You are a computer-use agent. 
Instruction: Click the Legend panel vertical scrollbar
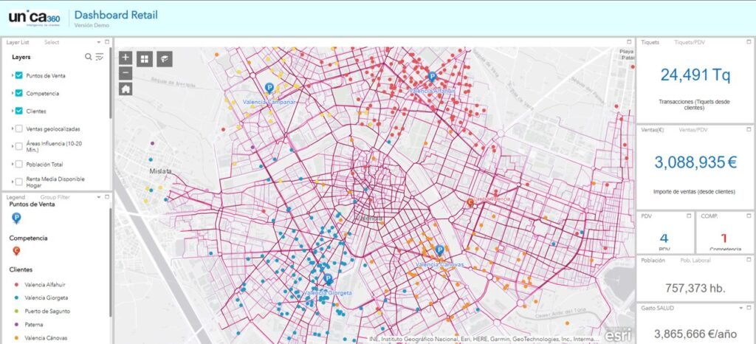coord(111,263)
